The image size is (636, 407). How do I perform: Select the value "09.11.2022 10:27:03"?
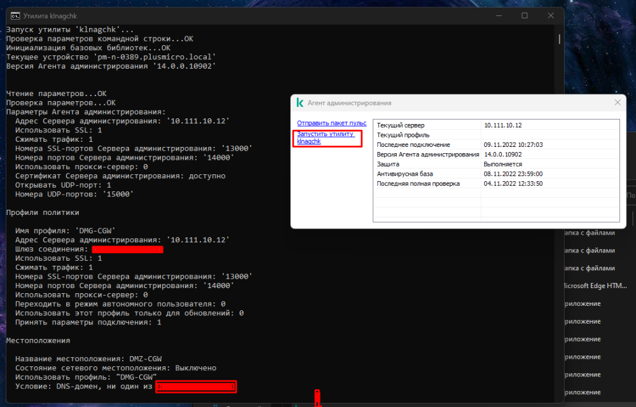pos(513,145)
